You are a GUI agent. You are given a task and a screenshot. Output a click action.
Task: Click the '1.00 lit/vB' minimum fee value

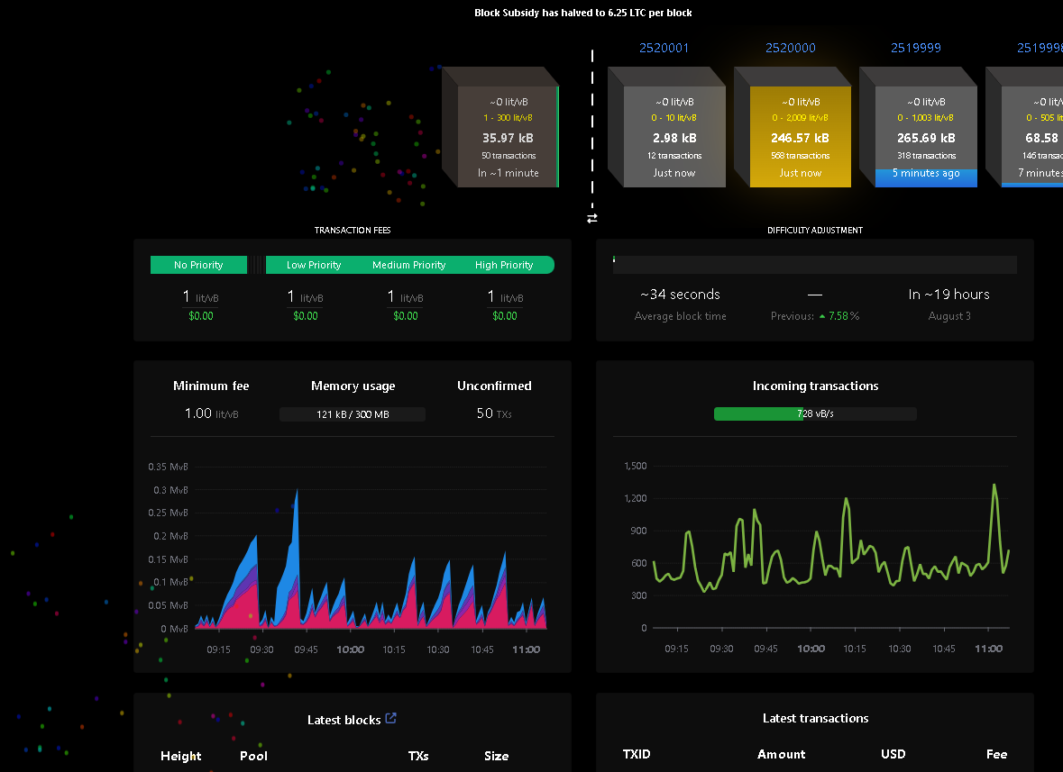(x=211, y=413)
